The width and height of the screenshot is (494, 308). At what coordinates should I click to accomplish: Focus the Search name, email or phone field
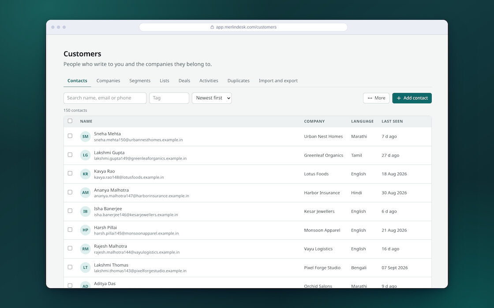(105, 98)
